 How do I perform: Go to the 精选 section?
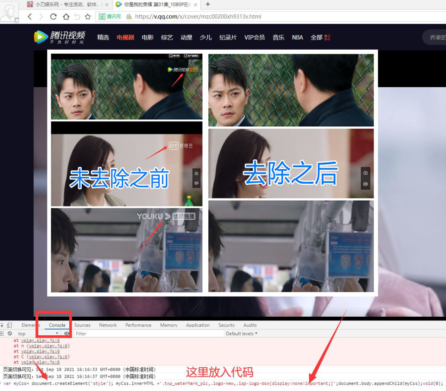[103, 37]
